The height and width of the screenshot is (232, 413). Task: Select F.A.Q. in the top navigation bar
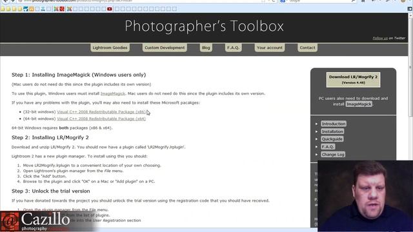point(233,48)
